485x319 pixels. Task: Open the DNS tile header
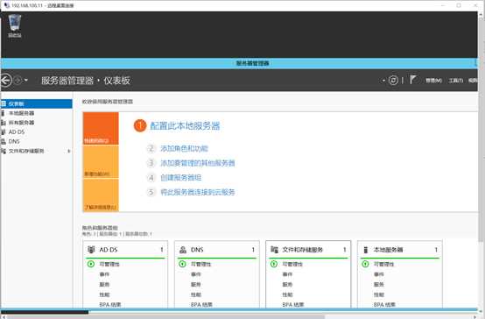(x=217, y=250)
